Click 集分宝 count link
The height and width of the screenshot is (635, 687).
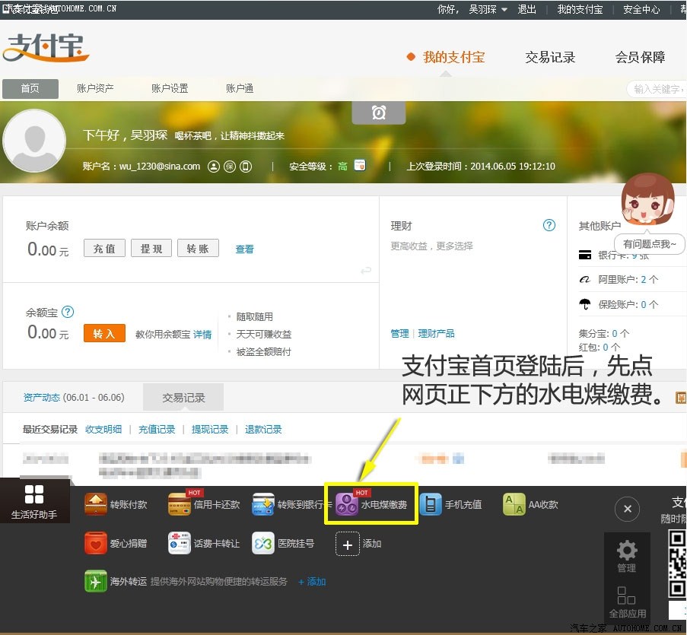[x=614, y=334]
